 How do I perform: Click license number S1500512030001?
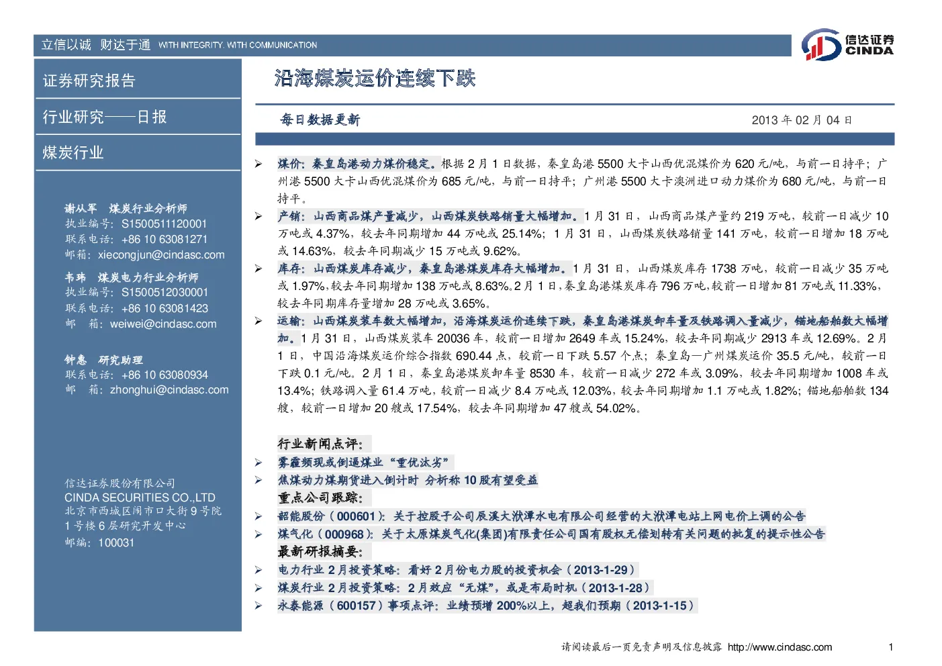pos(164,293)
